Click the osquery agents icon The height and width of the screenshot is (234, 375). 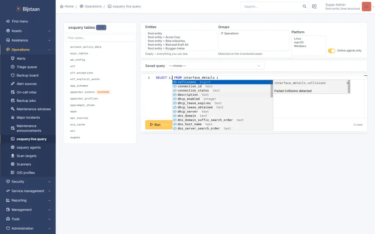13,147
